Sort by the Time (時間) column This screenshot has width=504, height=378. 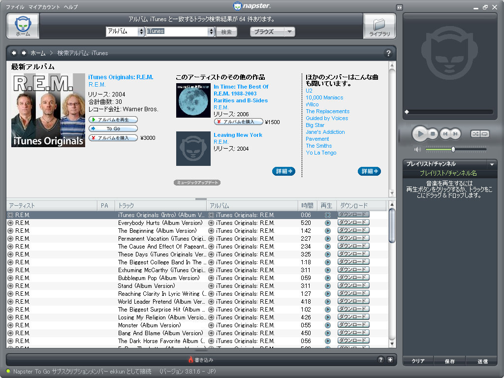point(308,205)
